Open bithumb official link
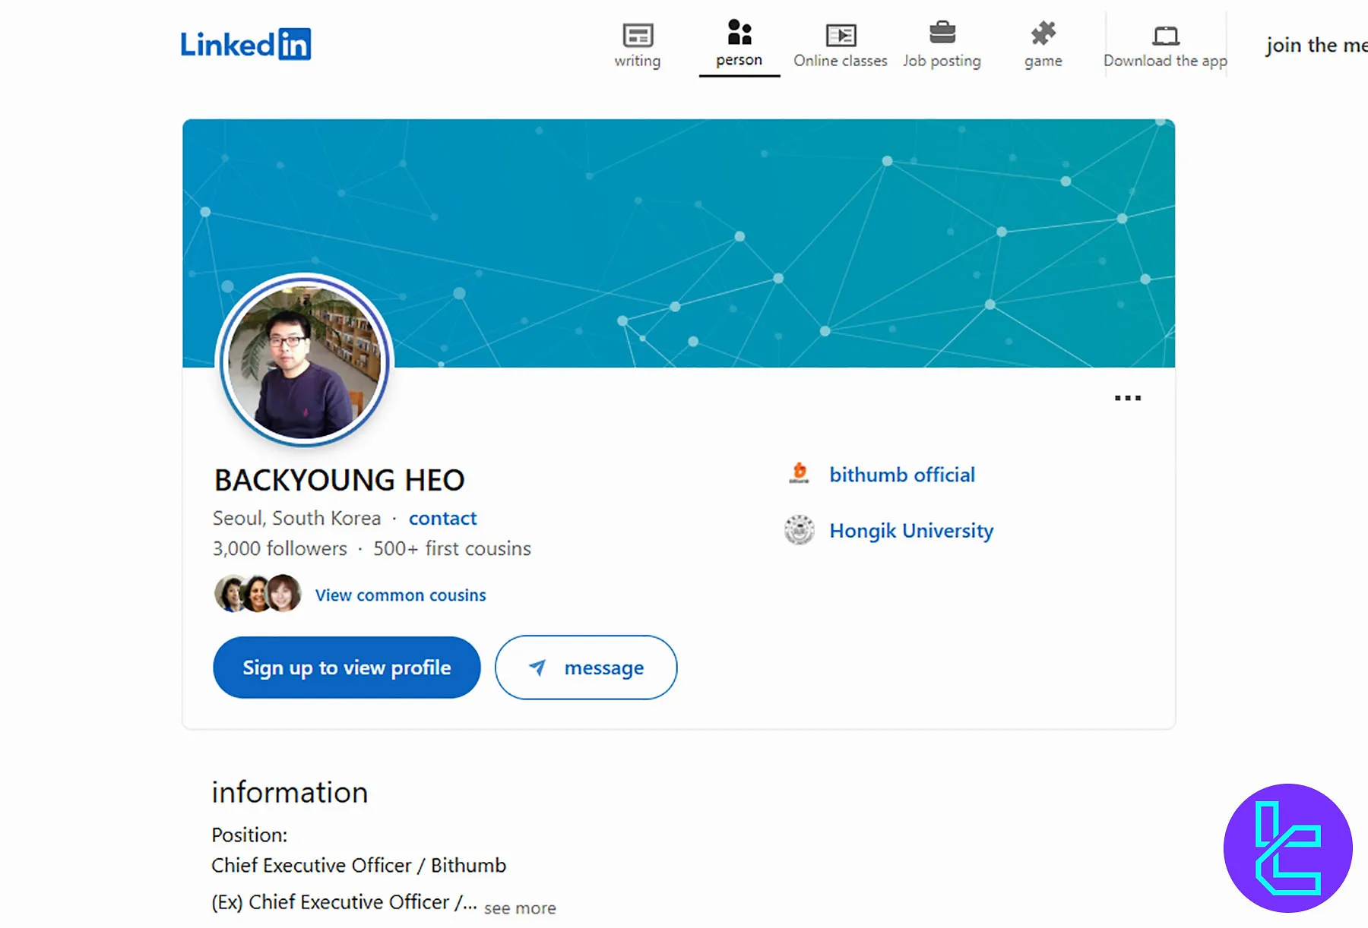Screen dimensions: 1368x928 [x=902, y=475]
